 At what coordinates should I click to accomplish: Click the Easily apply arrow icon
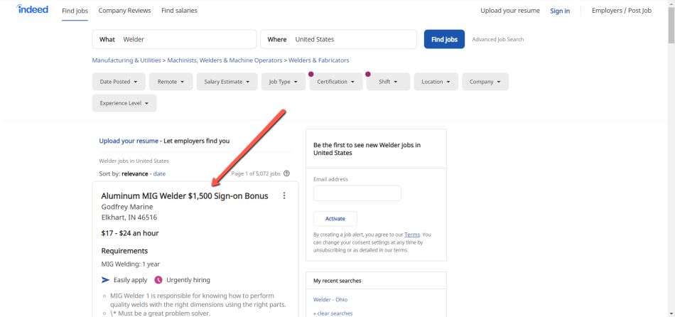tap(105, 280)
